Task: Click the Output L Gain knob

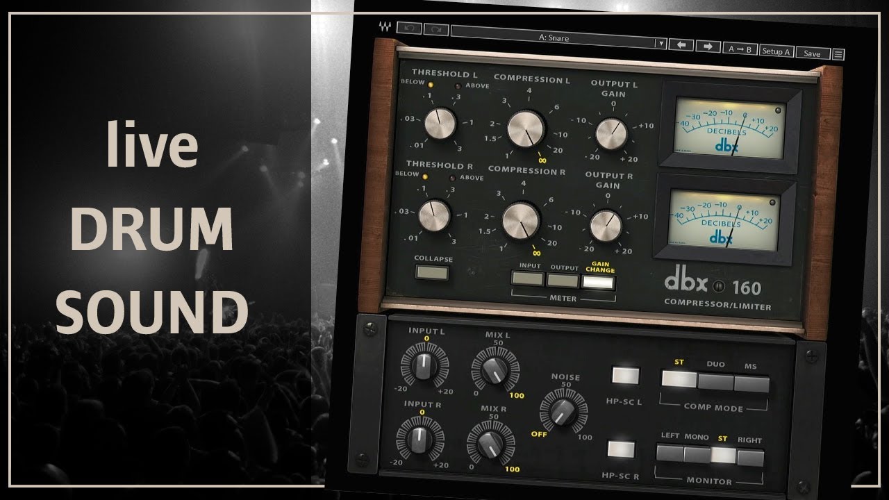Action: pyautogui.click(x=611, y=133)
